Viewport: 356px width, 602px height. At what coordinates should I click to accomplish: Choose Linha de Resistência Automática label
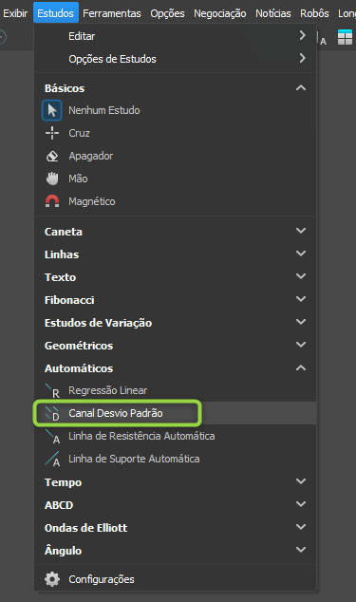[141, 436]
